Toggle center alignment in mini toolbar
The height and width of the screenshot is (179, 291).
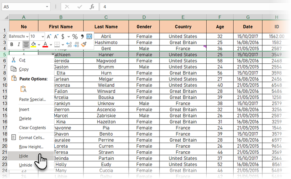coord(26,45)
